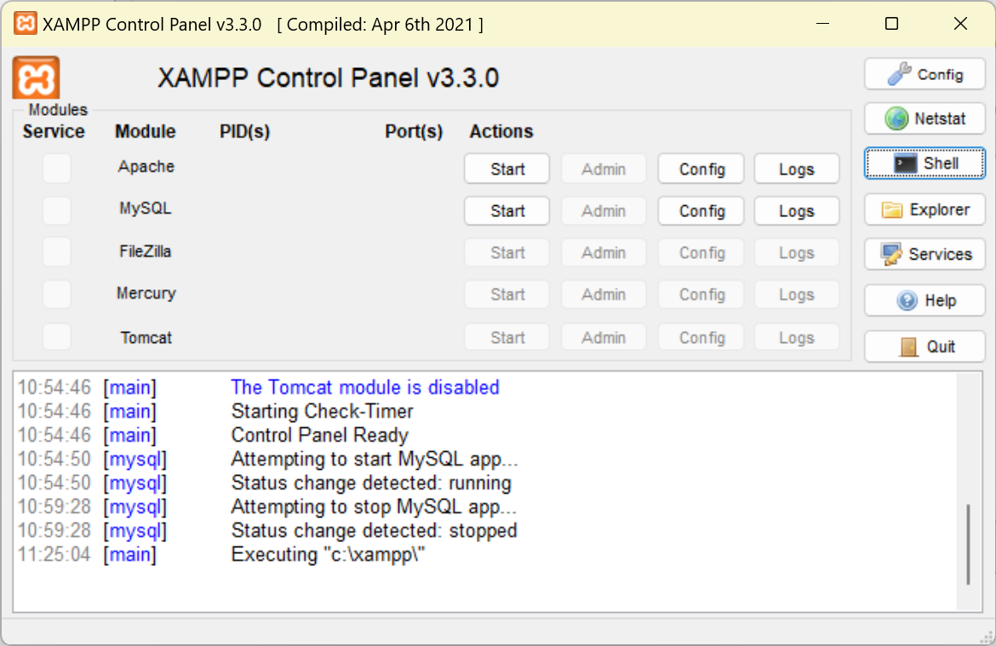Click the XAMPP orange logo icon
The width and height of the screenshot is (996, 646).
coord(36,78)
